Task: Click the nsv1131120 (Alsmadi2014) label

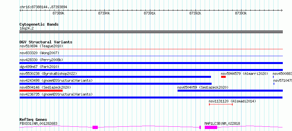Action: [x=232, y=101]
